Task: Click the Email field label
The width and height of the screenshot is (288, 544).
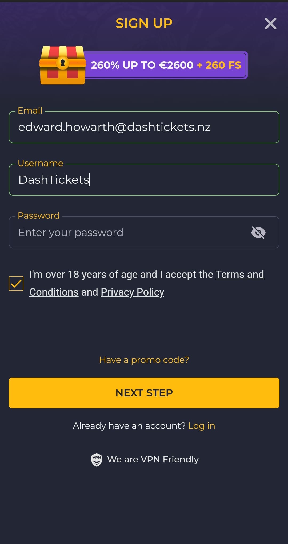Action: [30, 111]
